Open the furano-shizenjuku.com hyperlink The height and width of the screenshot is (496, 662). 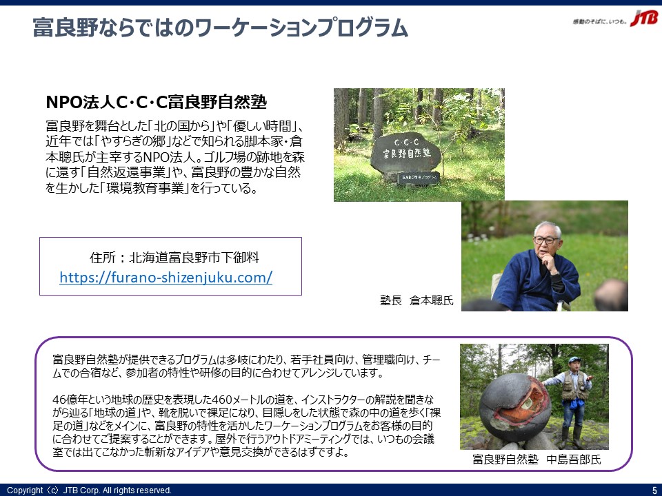(166, 277)
